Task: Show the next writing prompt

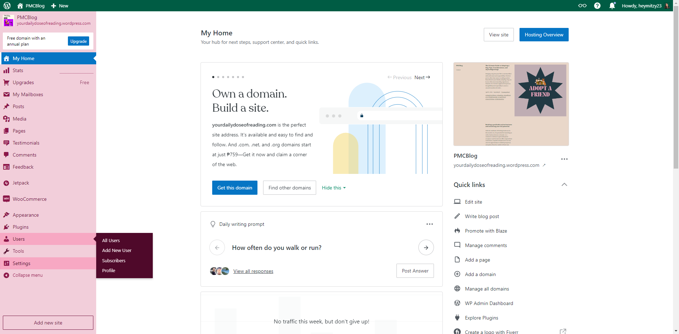Action: [426, 247]
